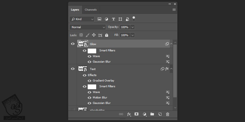Viewport: 245px width, 122px height.
Task: Click the delete layer trash icon
Action: point(167,114)
